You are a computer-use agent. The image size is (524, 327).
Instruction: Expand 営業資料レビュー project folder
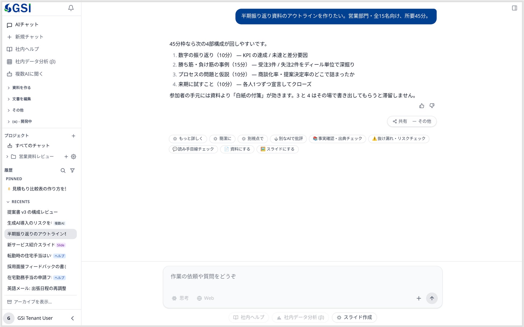(x=7, y=157)
